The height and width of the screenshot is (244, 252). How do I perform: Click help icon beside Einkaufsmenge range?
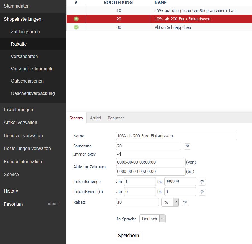click(x=202, y=182)
